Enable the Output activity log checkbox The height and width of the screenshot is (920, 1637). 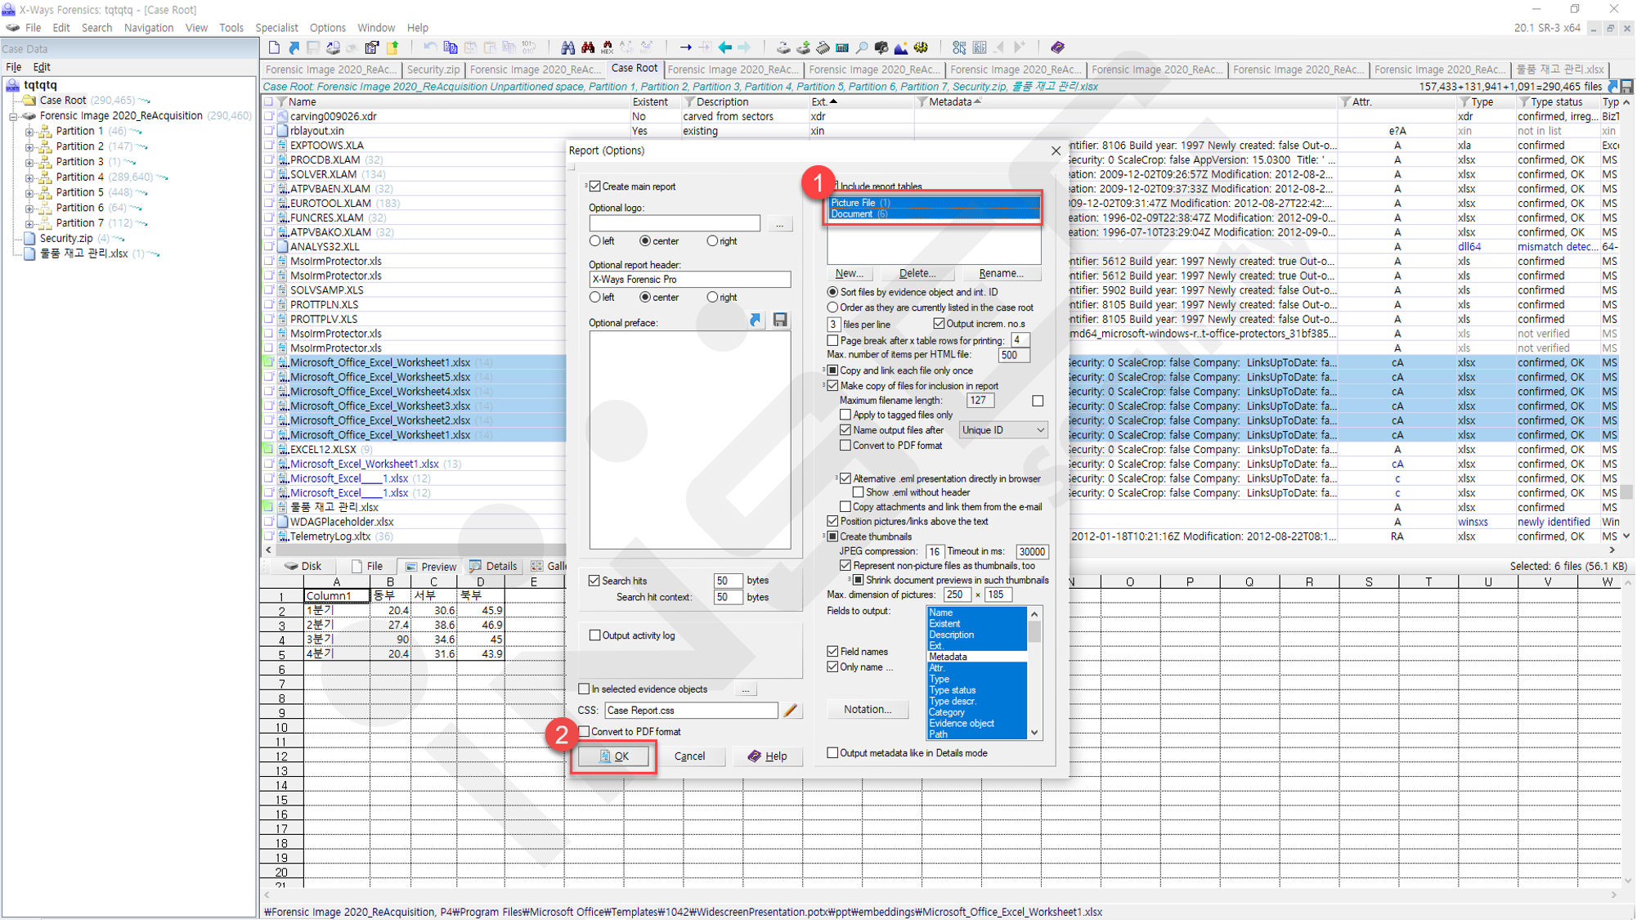(x=595, y=635)
